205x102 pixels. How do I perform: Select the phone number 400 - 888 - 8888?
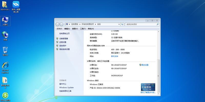(118, 49)
